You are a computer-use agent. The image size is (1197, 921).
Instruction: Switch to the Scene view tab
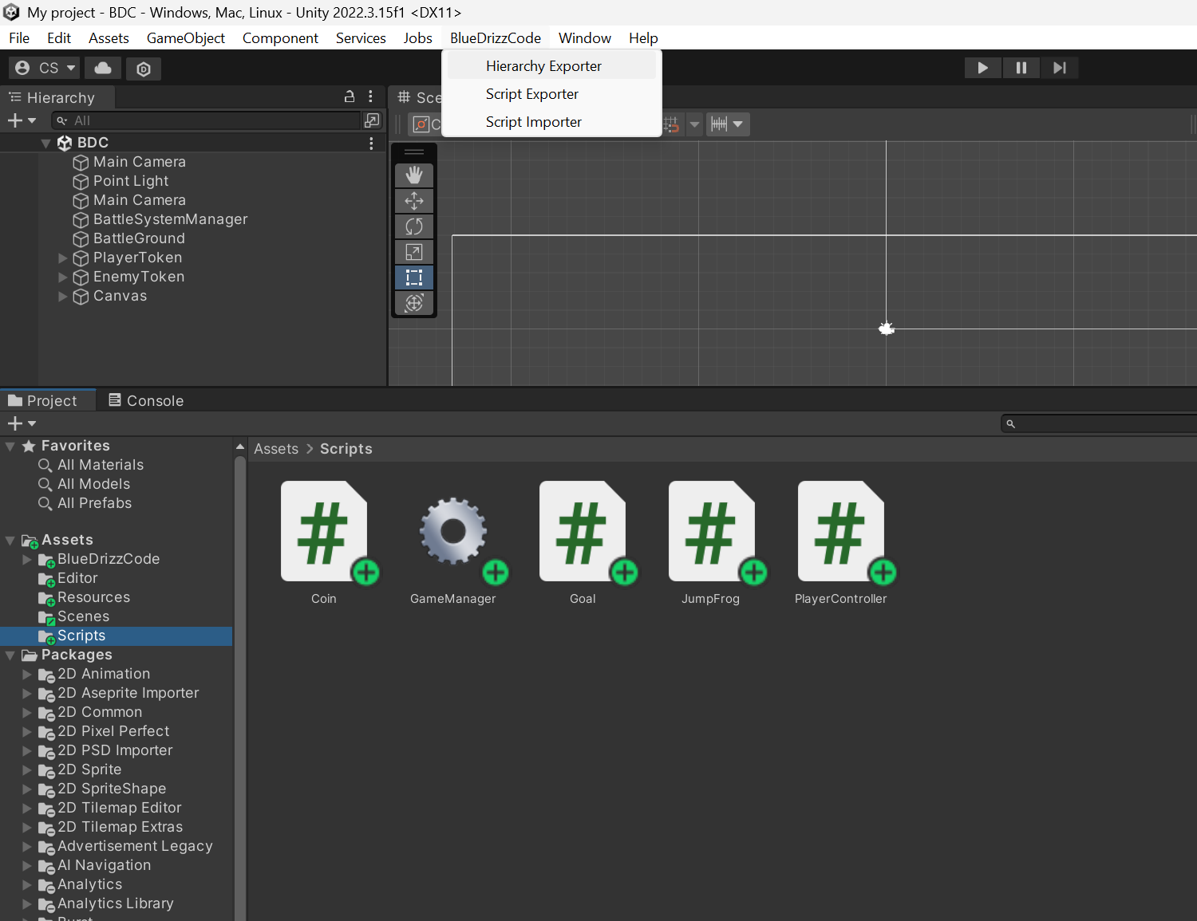coord(419,97)
